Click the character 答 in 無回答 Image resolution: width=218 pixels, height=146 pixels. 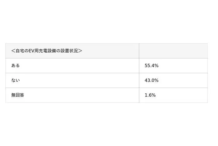point(22,95)
